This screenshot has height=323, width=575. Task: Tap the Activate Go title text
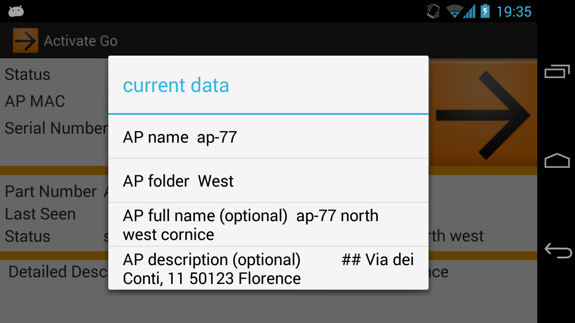[81, 41]
